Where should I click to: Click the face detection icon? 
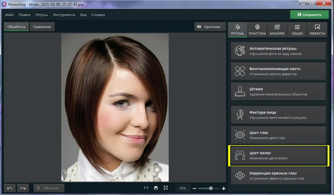[156, 188]
